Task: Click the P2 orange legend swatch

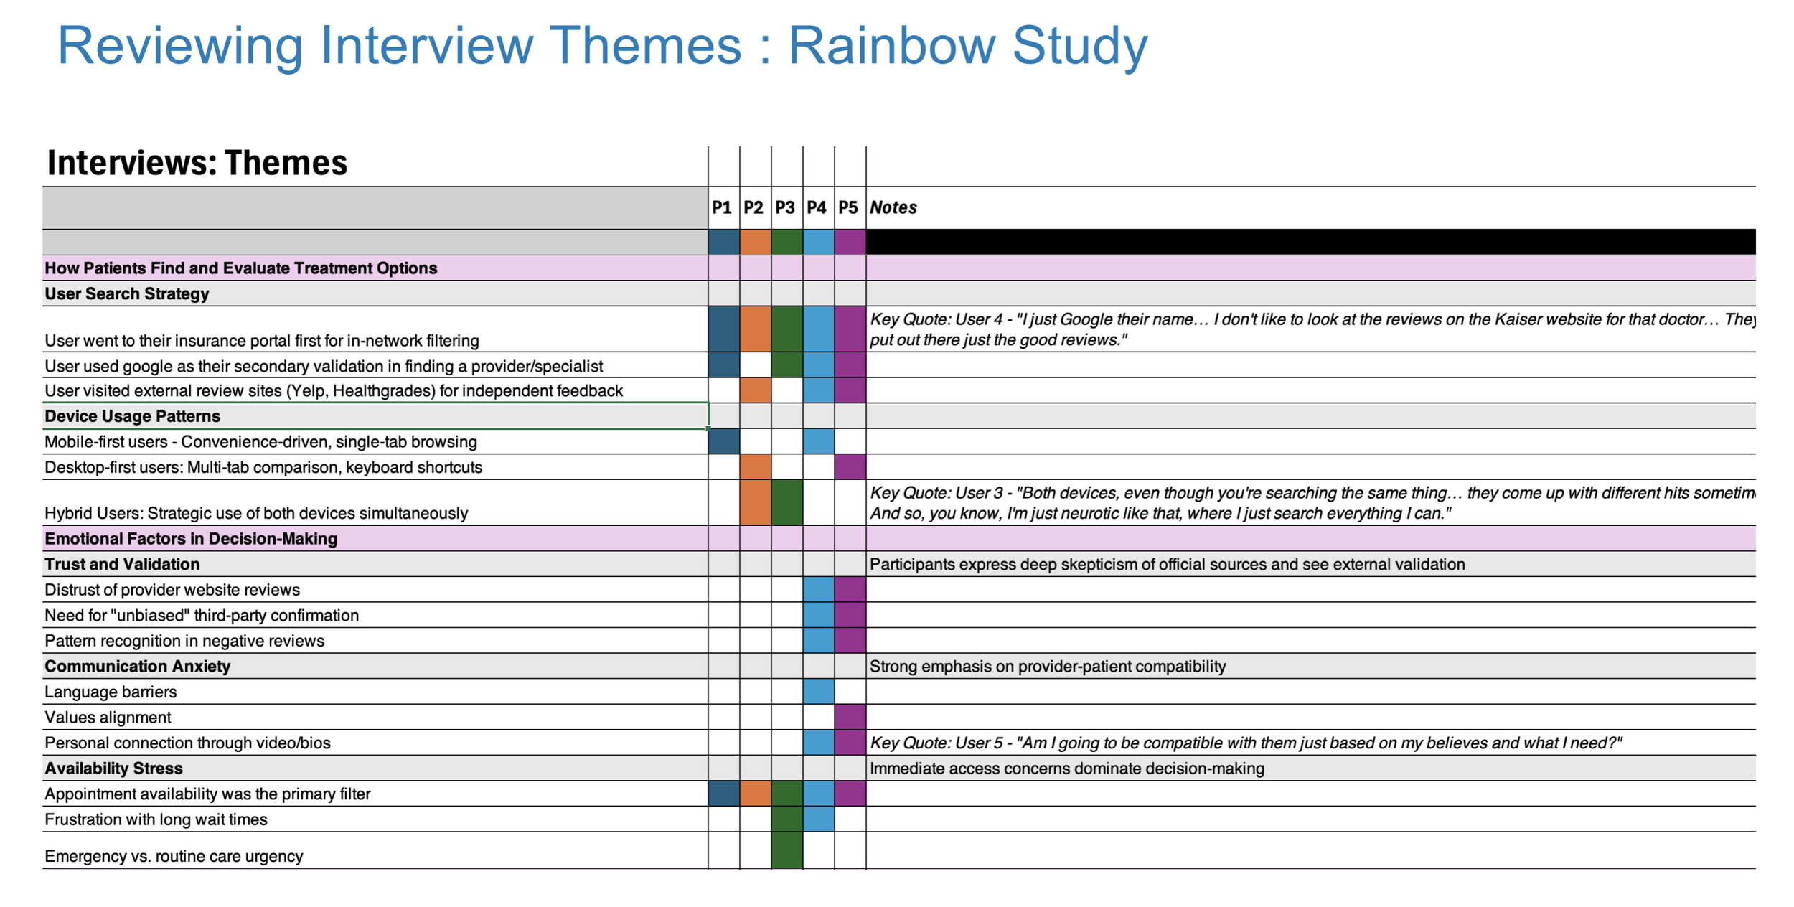Action: (x=755, y=242)
